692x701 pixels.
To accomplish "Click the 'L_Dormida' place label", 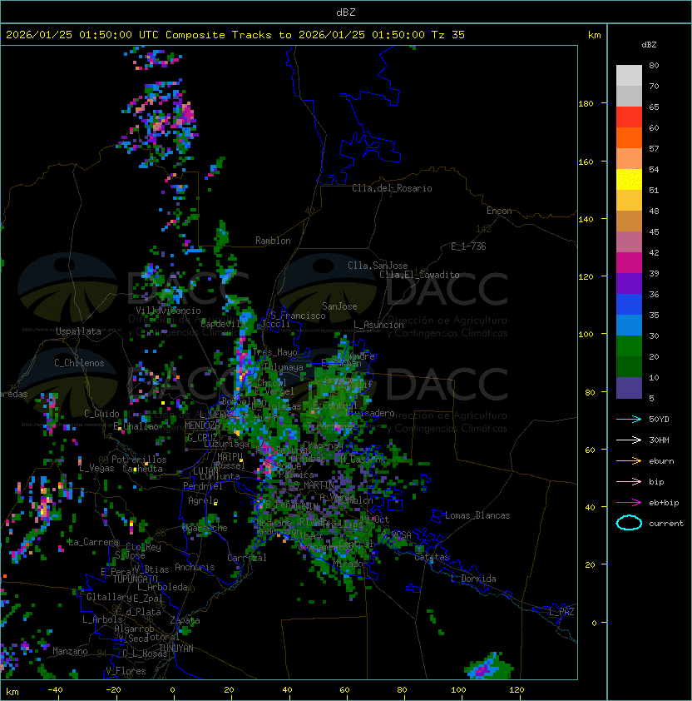I will pos(473,579).
